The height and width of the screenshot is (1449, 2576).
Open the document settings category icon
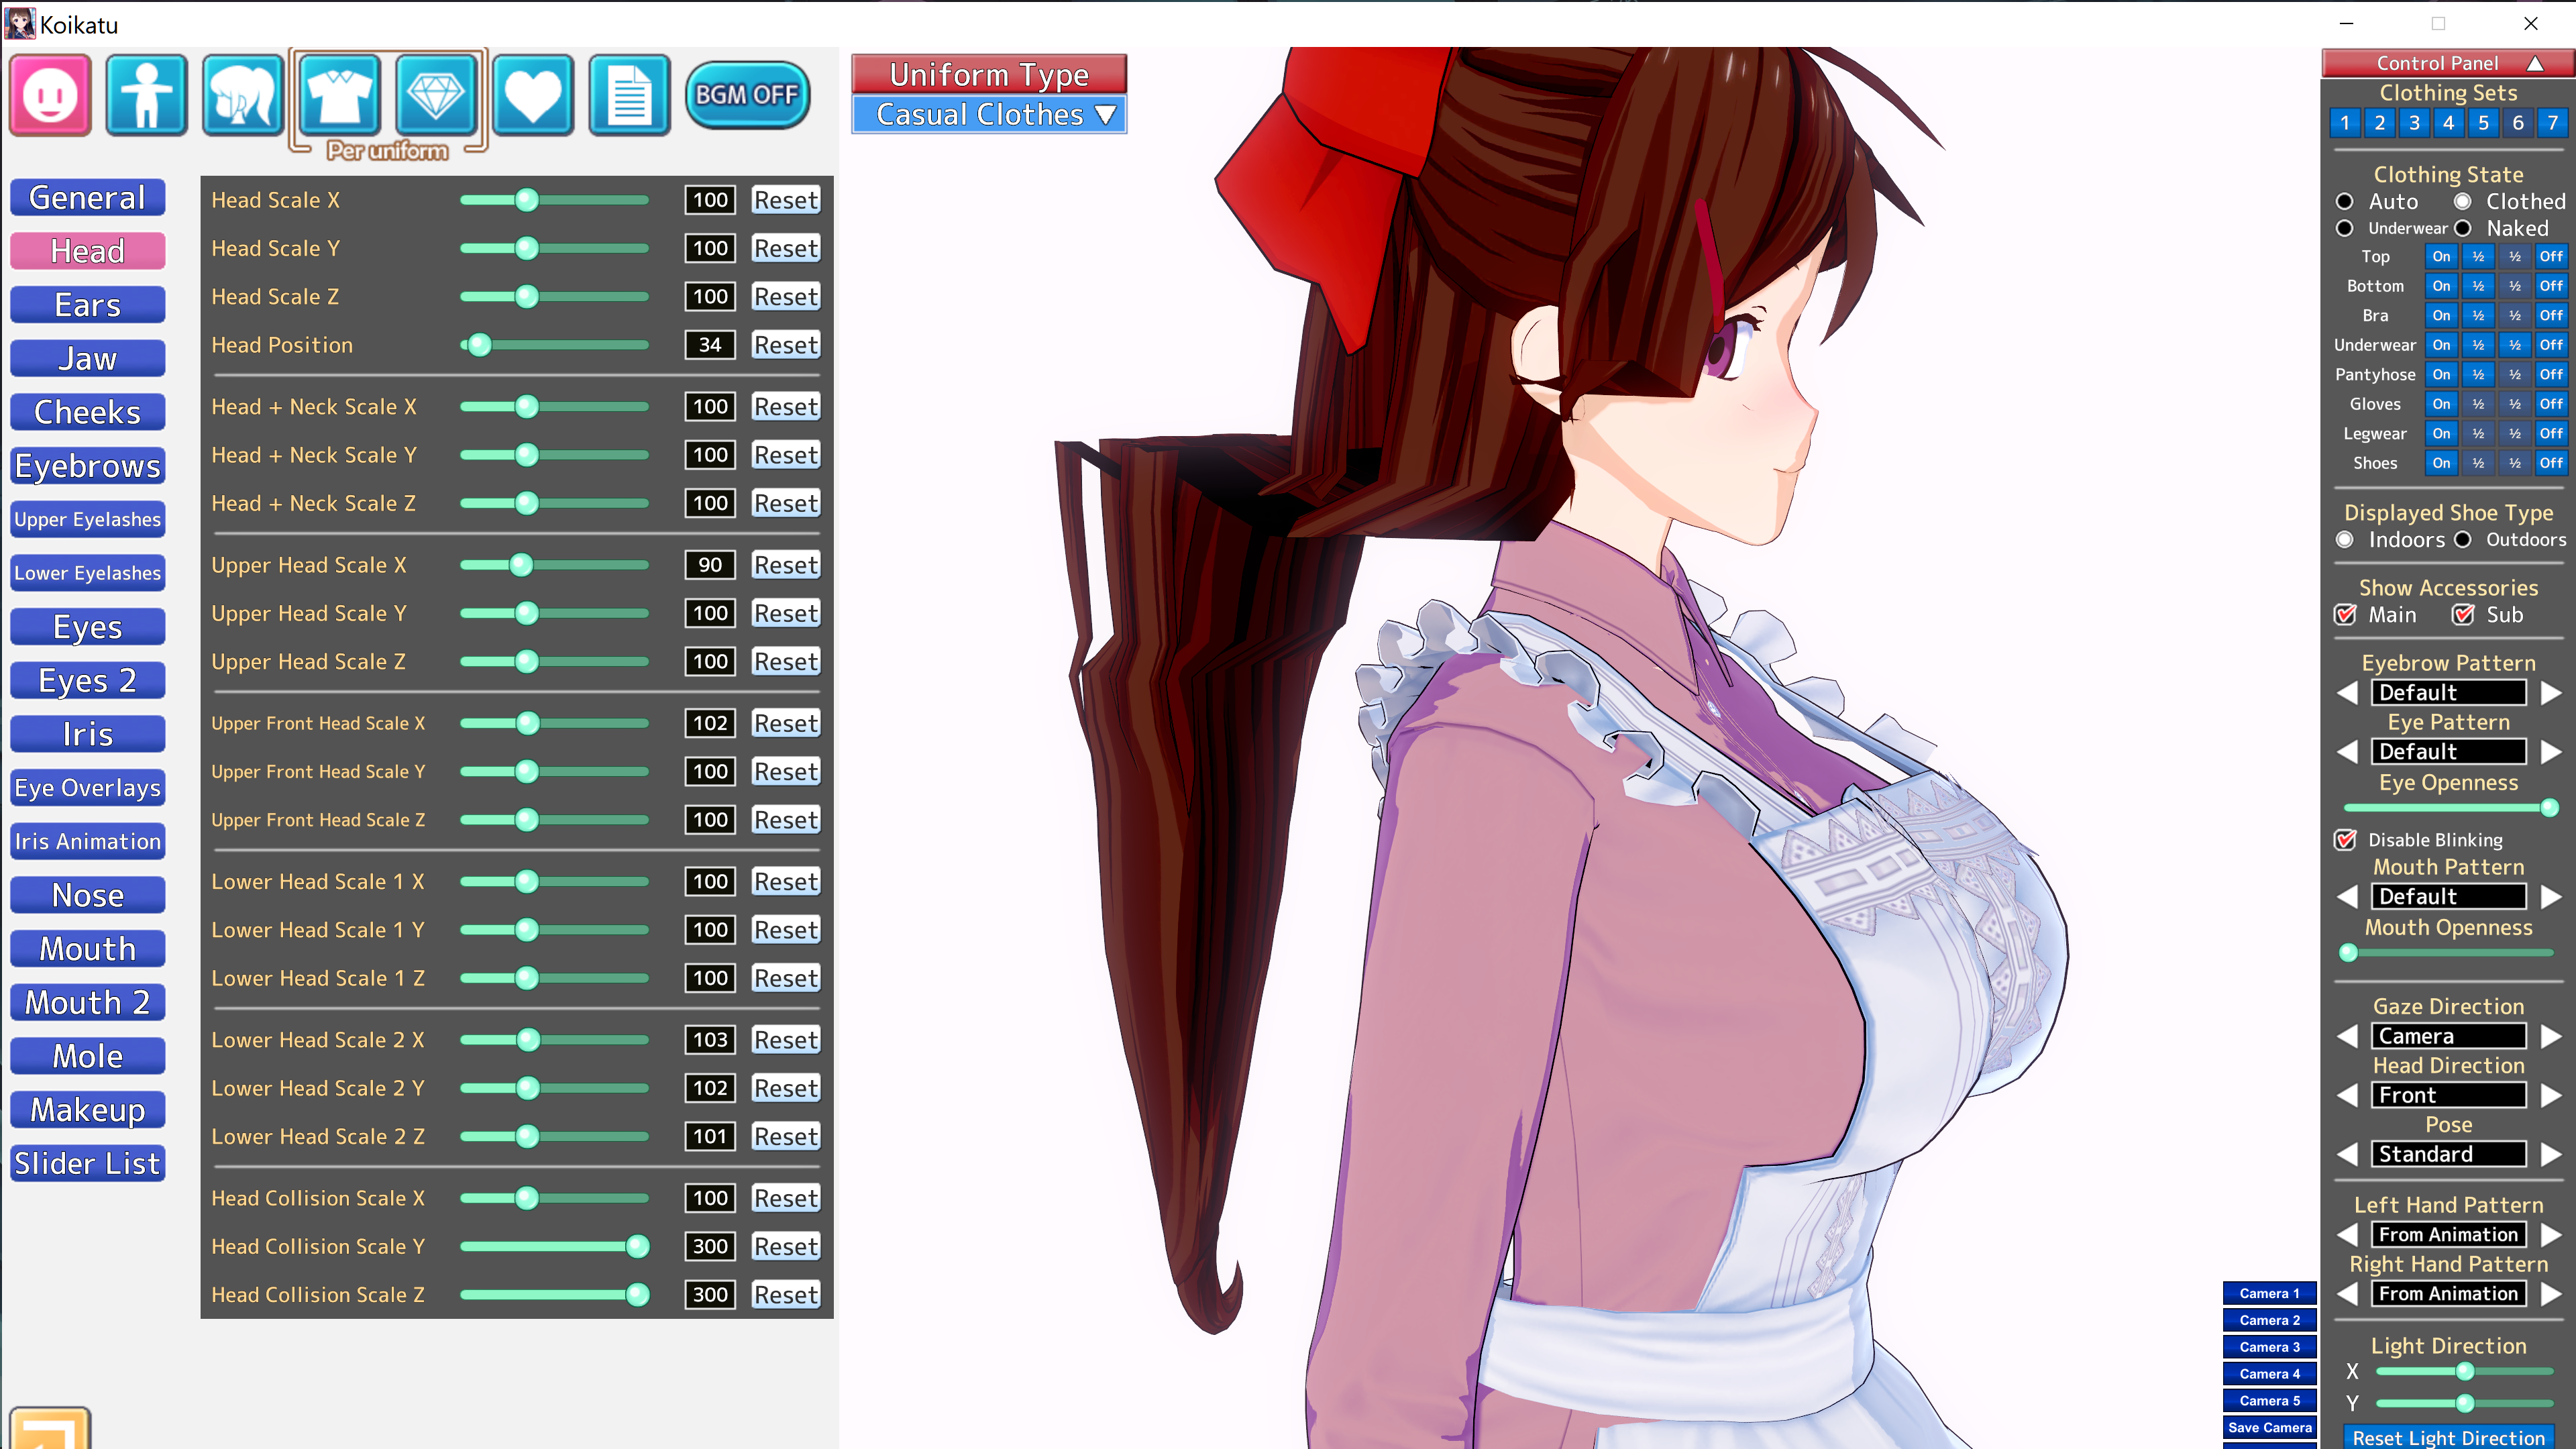629,95
